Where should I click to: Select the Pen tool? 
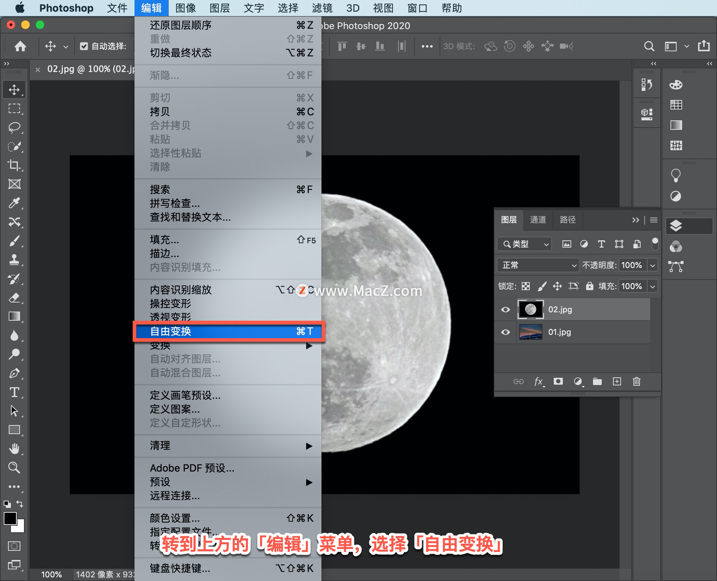[14, 373]
